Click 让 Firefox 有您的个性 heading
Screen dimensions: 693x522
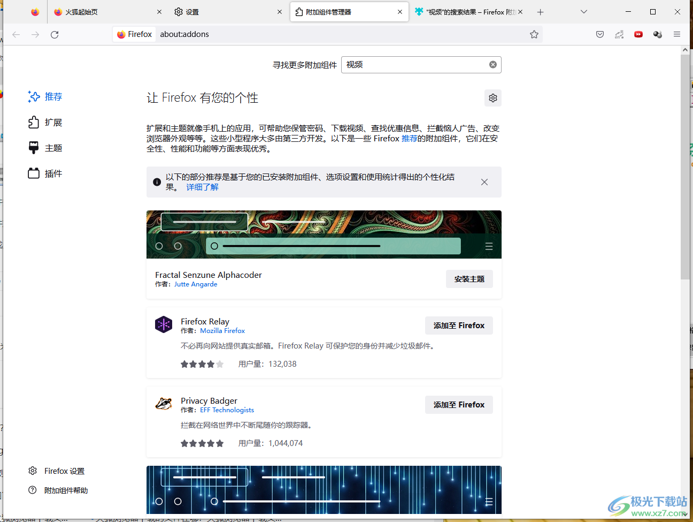tap(203, 97)
